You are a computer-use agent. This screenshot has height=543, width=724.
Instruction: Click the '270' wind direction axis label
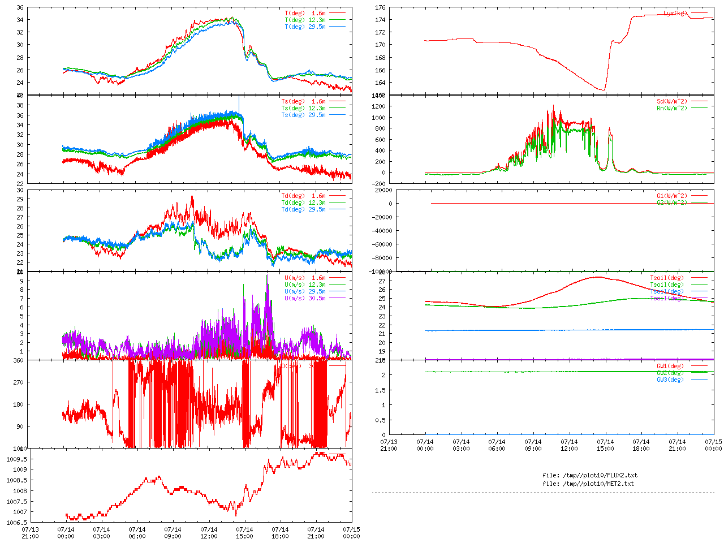click(19, 382)
